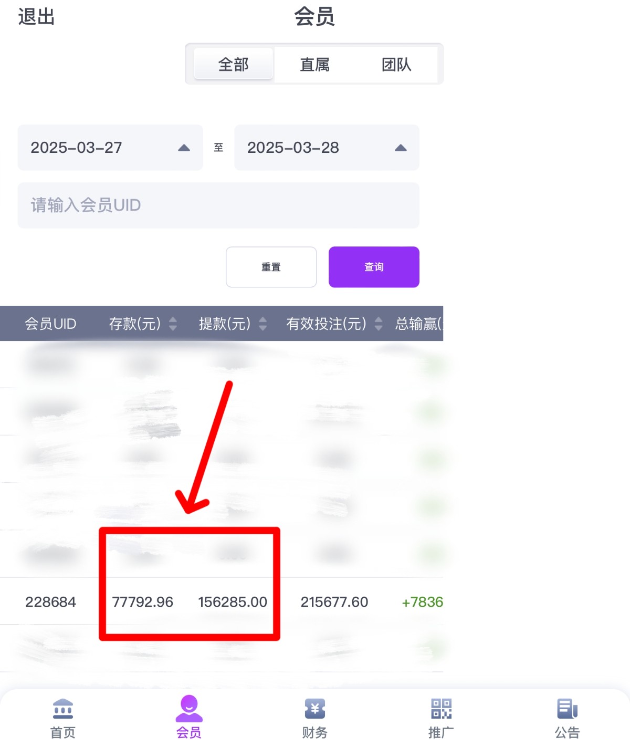This screenshot has height=747, width=630.
Task: Click the purple 查询 search button
Action: tap(374, 267)
